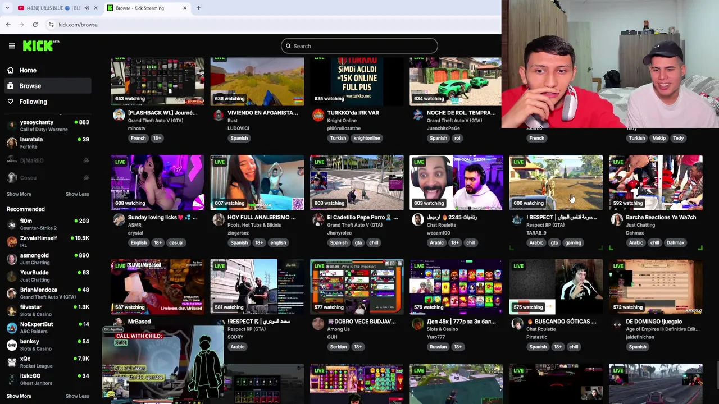Go back with browser back arrow
719x404 pixels.
(8, 25)
